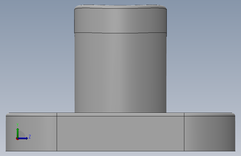Select the rounded top cap of the cylinder
This screenshot has width=241, height=156.
click(x=121, y=6)
